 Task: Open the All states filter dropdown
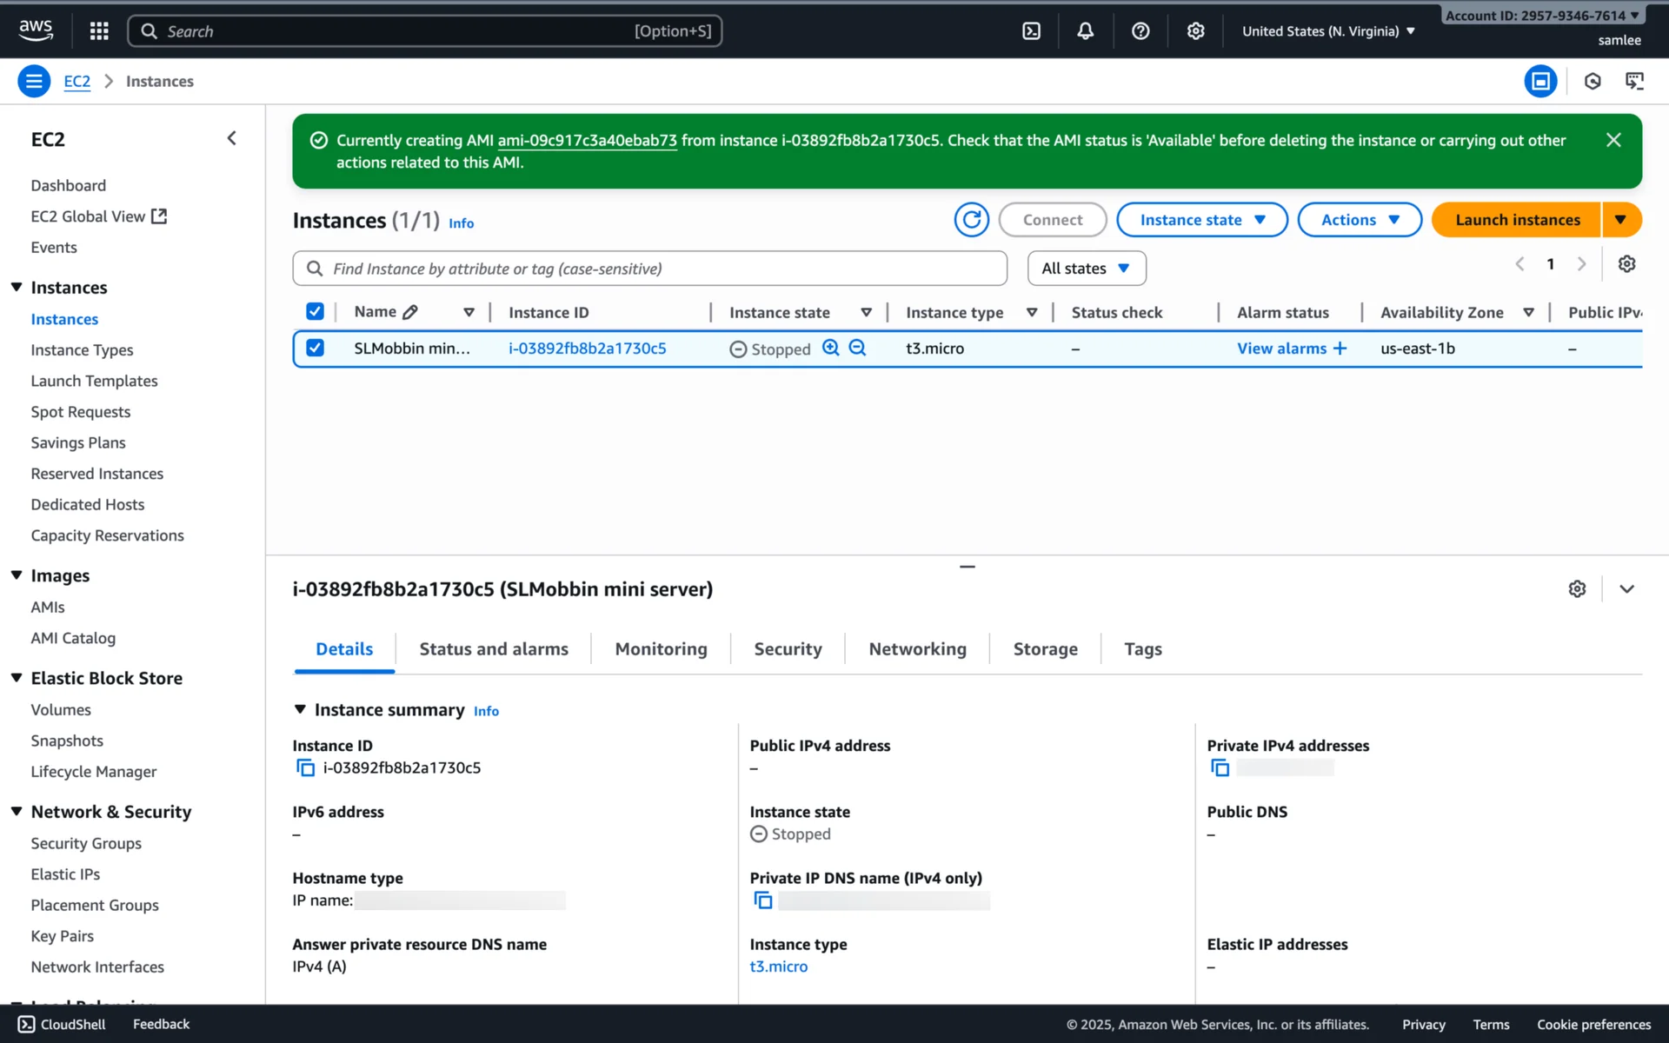[x=1086, y=269]
